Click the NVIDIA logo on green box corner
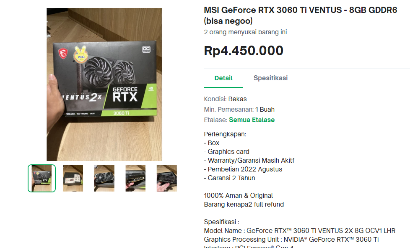The image size is (410, 248). coord(151,89)
